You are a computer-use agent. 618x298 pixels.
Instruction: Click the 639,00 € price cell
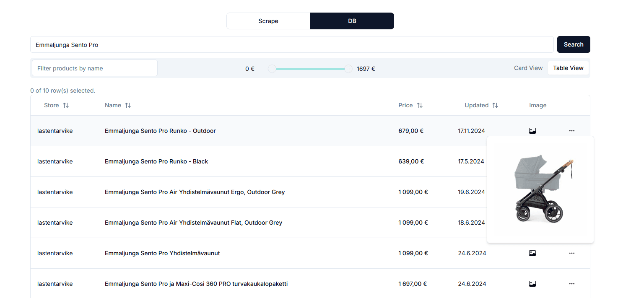point(411,161)
